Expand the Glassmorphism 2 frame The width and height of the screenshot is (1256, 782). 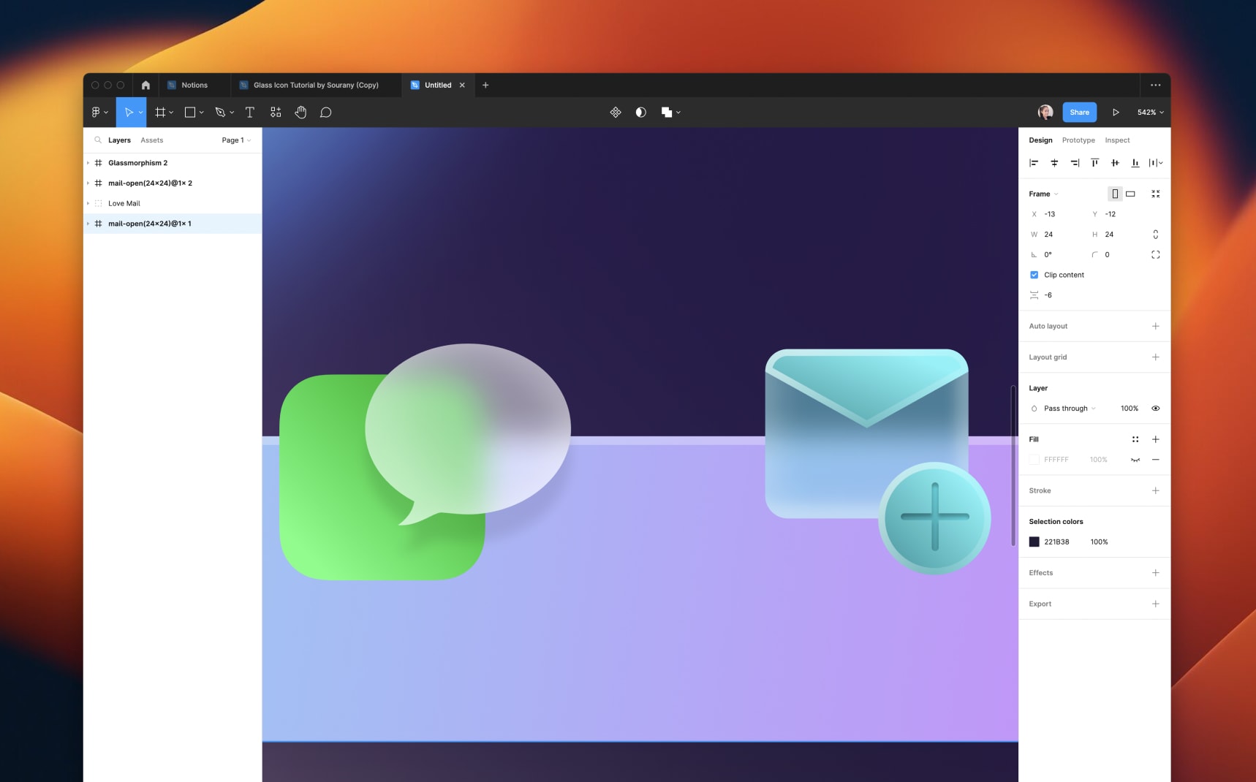pos(88,162)
